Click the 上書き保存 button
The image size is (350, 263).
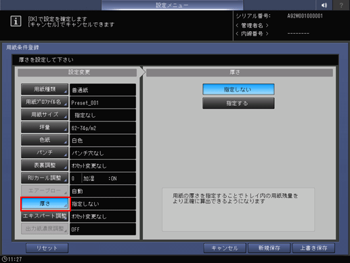tap(313, 248)
